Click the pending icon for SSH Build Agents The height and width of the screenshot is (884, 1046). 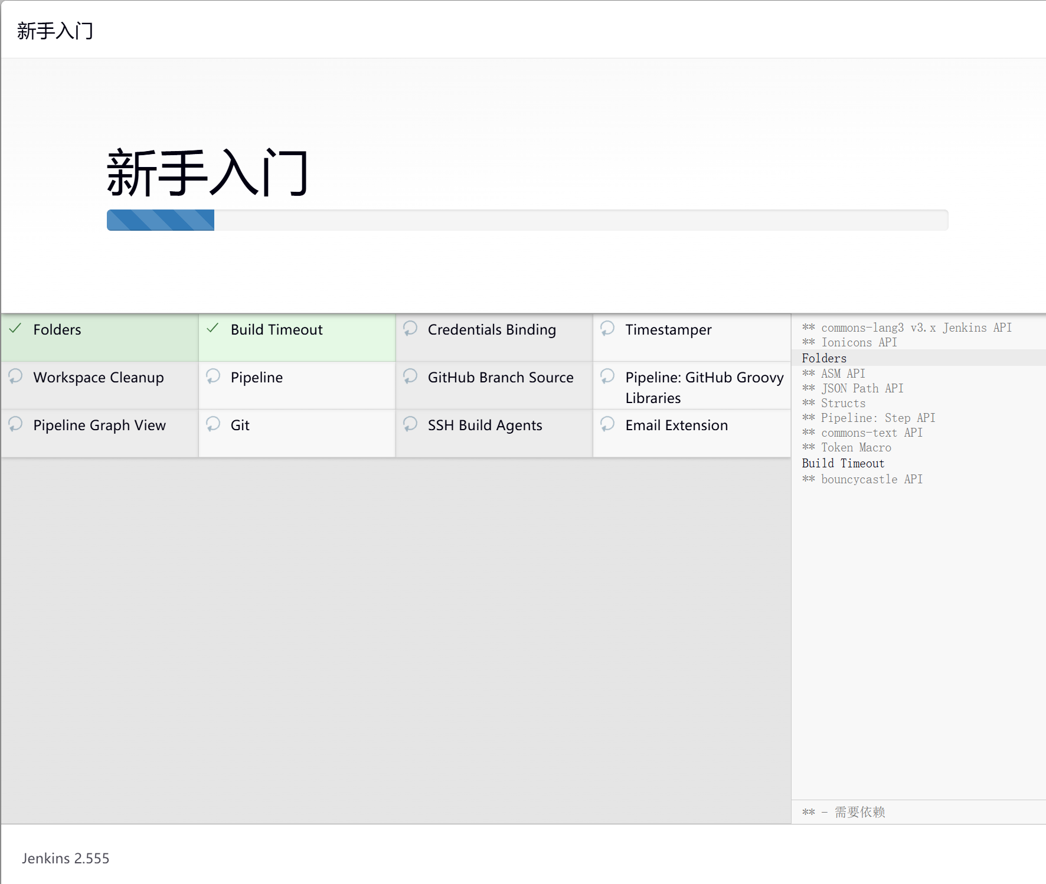tap(410, 424)
